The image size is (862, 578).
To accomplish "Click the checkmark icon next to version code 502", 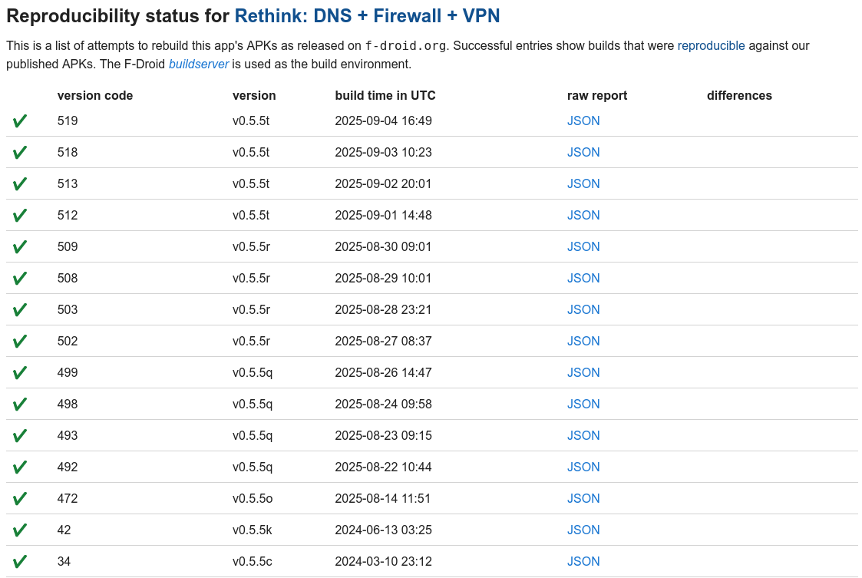I will [x=20, y=342].
